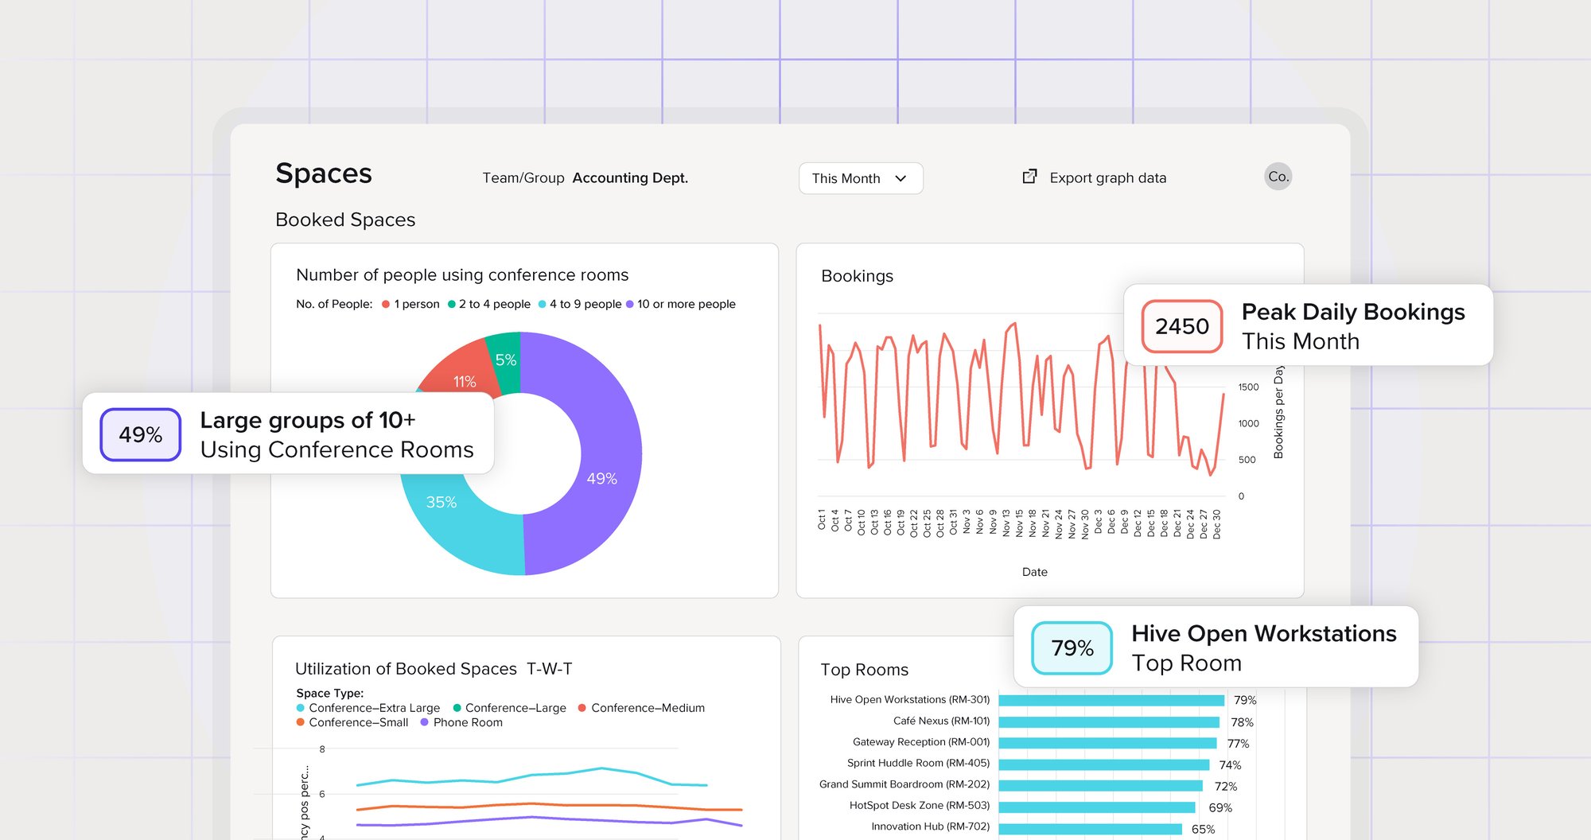Click the 11% red donut segment
Screen dimensions: 1591x840
click(461, 372)
